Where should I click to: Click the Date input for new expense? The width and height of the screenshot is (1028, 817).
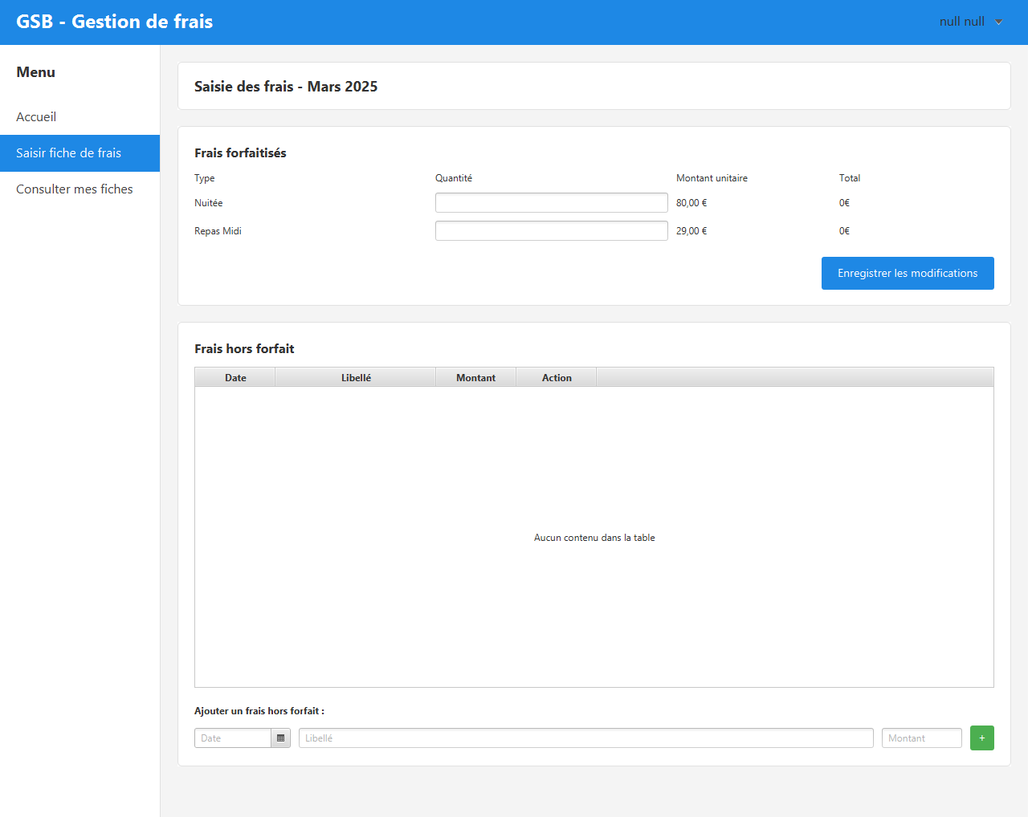(x=233, y=738)
